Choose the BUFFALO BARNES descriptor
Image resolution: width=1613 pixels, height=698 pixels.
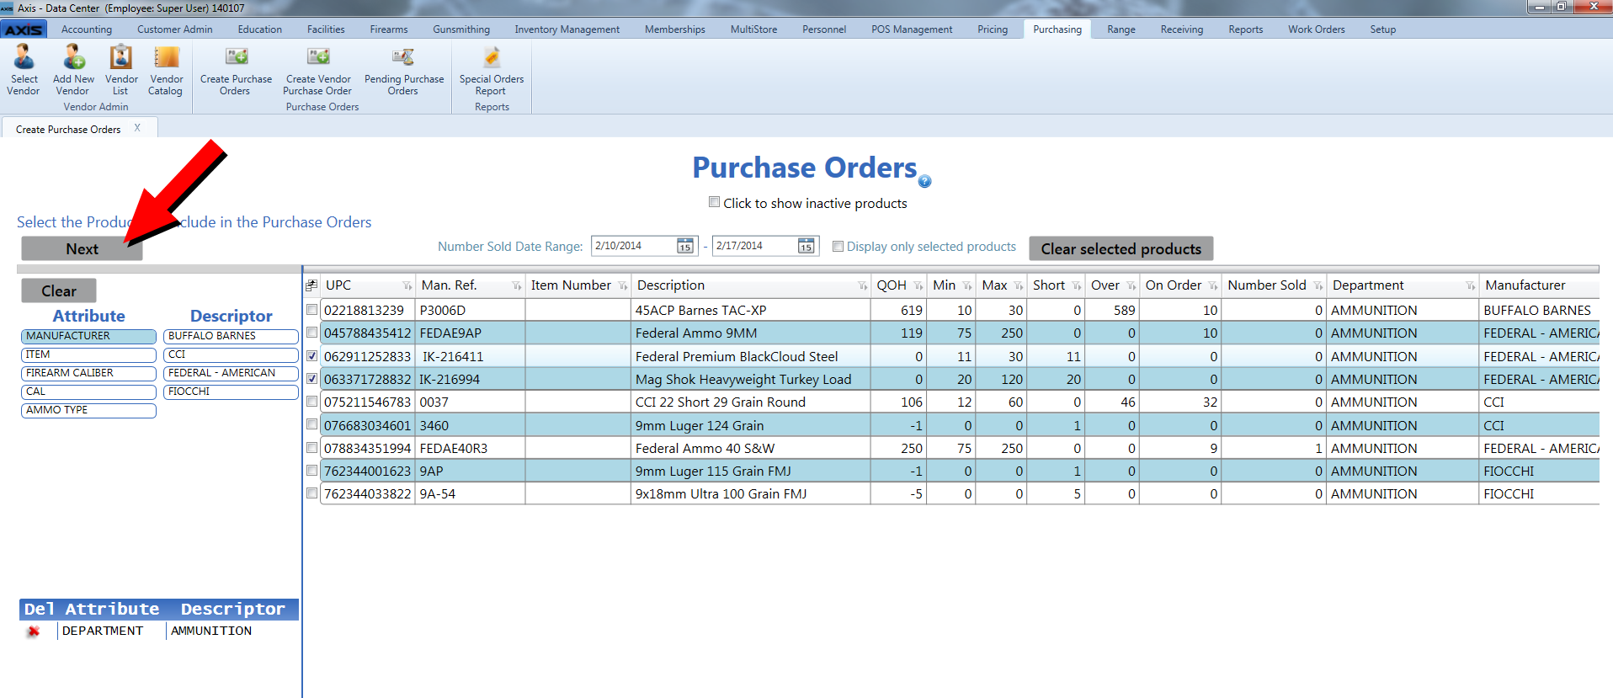tap(231, 336)
